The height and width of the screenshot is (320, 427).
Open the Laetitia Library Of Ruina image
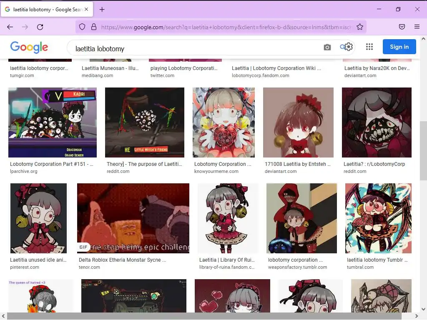pos(228,218)
